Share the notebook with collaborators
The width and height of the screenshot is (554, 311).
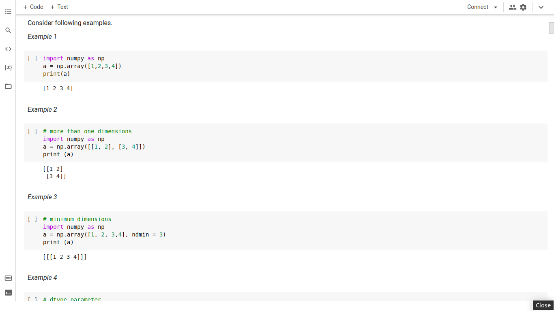pos(512,7)
